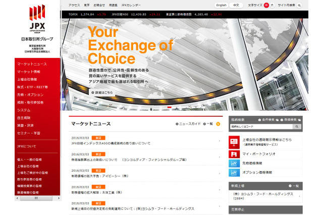The image size is (323, 215).
Task: Open 一覧 link in 新規上場 panel
Action: coord(294,186)
